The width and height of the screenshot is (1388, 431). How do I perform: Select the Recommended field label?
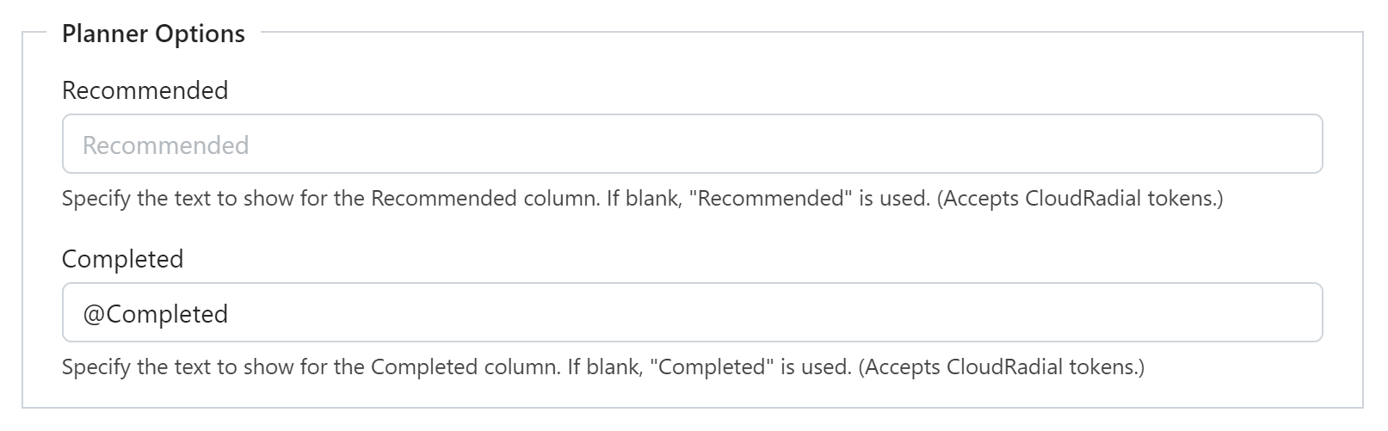tap(145, 90)
